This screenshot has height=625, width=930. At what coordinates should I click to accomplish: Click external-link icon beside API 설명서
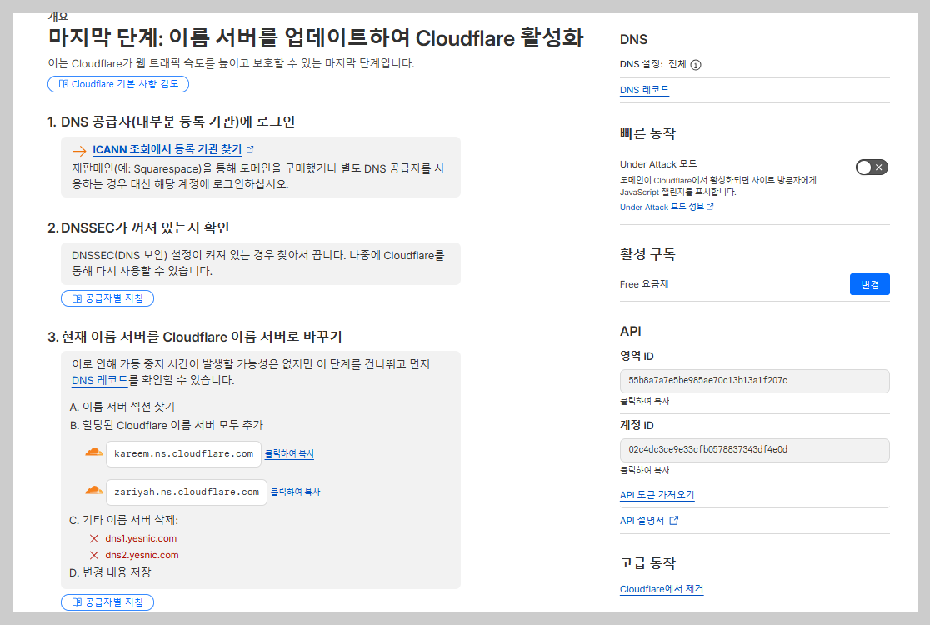point(674,521)
